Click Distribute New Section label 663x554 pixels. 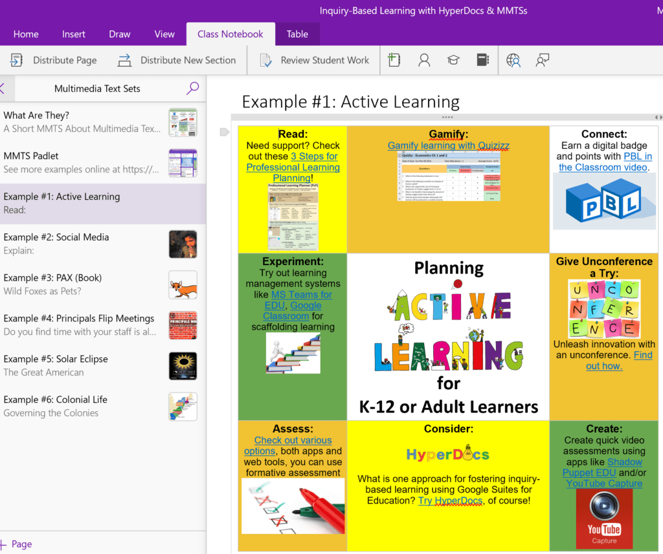pos(188,60)
